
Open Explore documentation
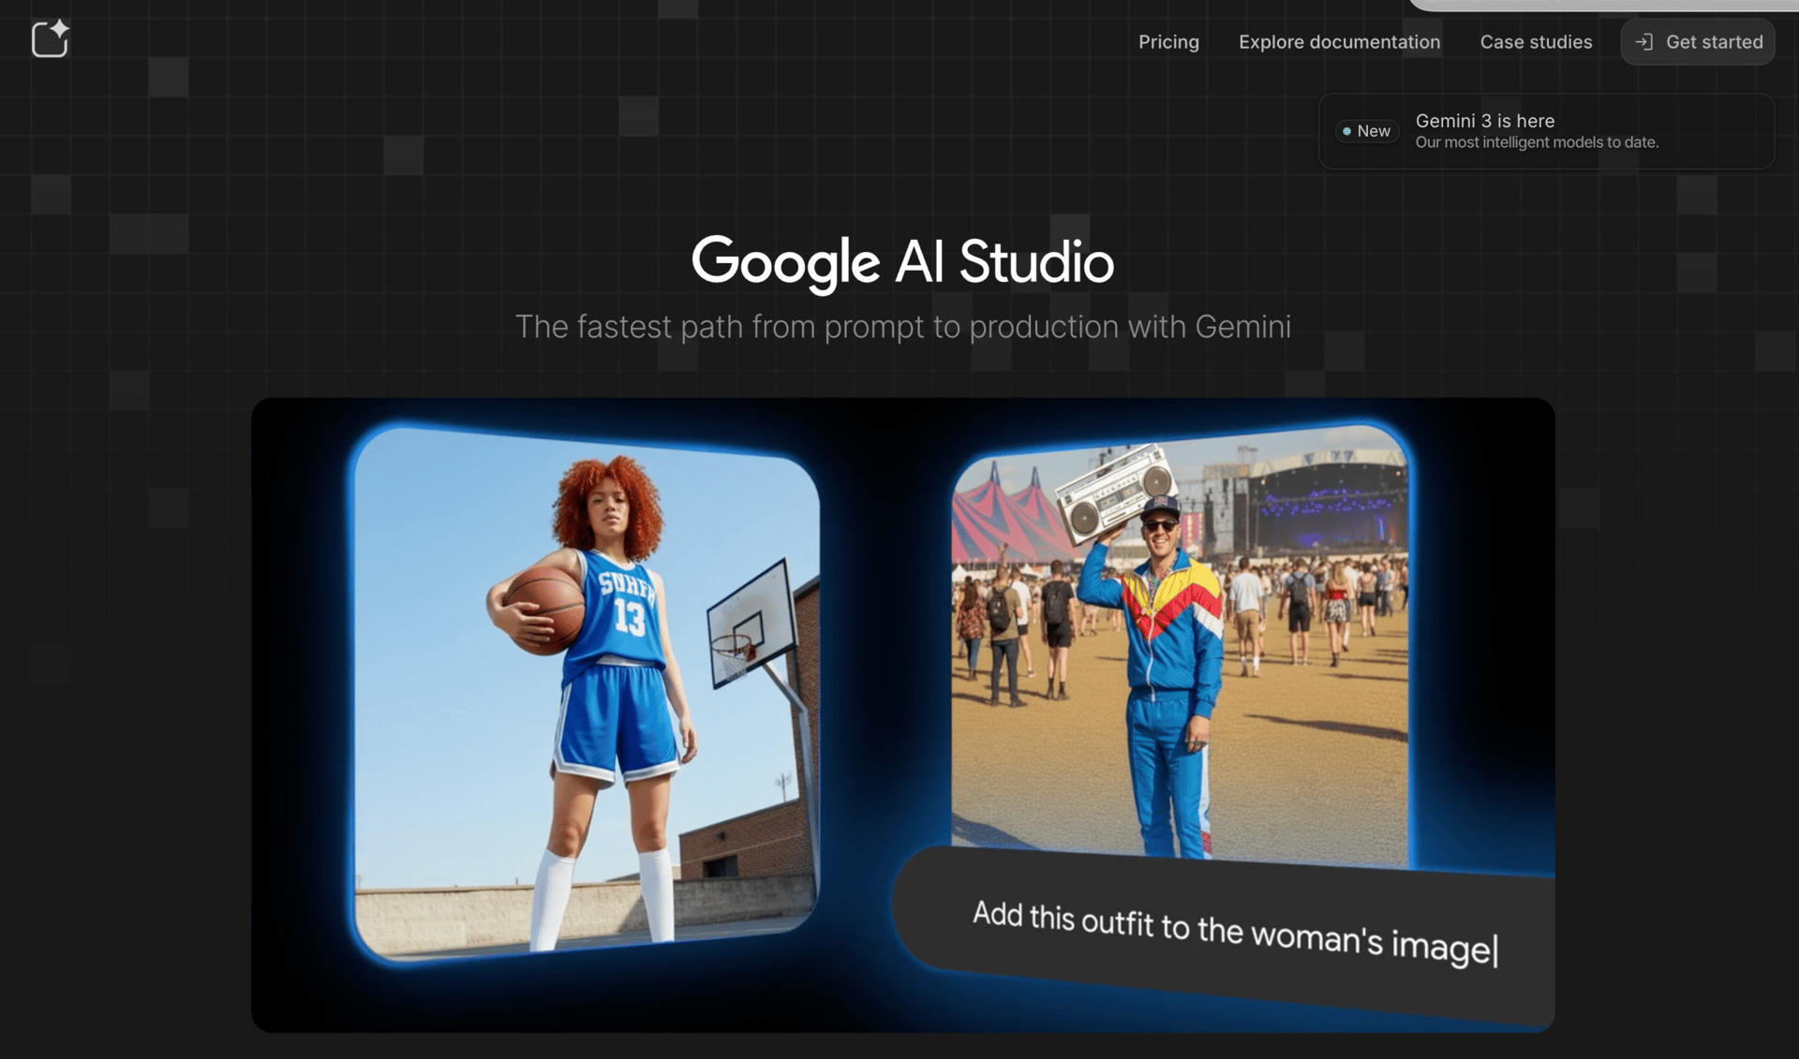[1340, 42]
